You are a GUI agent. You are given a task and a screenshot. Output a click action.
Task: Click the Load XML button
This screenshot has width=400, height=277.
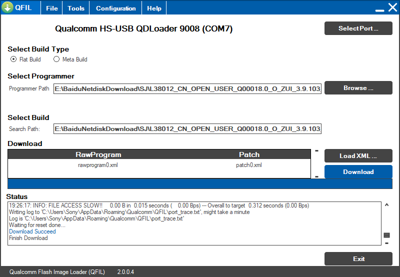pos(358,155)
